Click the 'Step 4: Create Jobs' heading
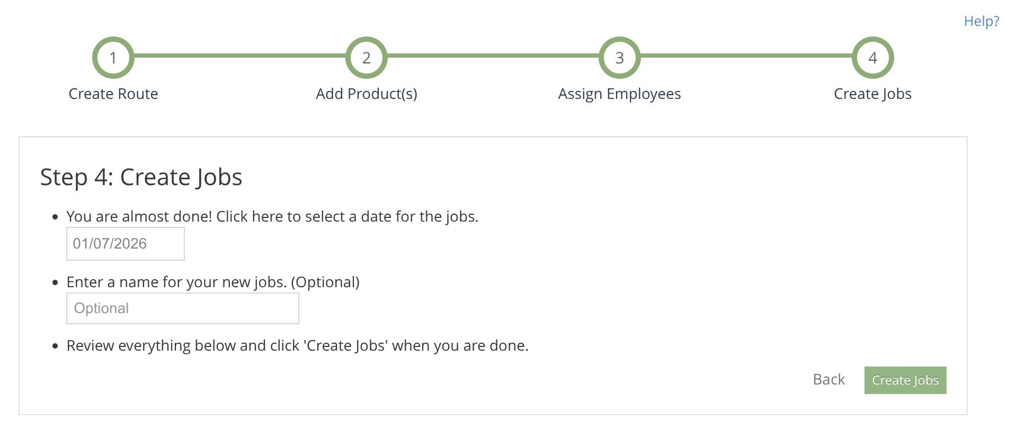 [141, 177]
